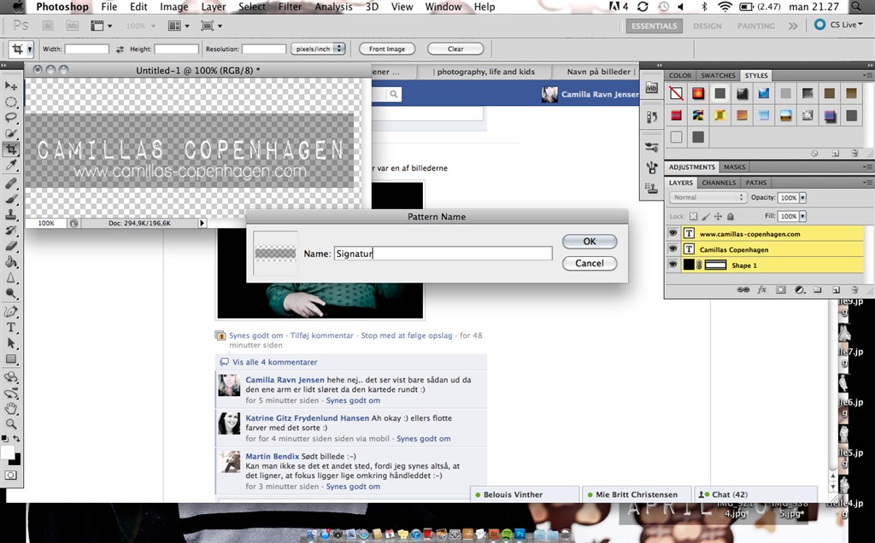Open the pixels/inch resolution units dropdown
The image size is (875, 543).
(318, 49)
